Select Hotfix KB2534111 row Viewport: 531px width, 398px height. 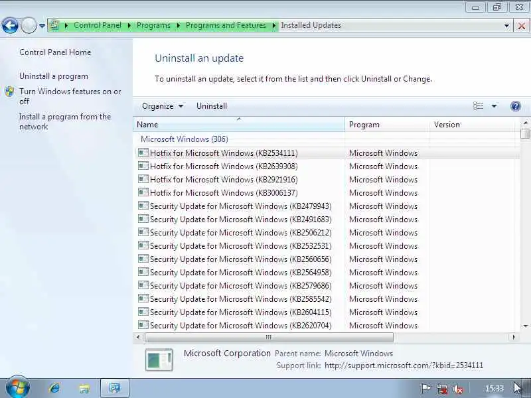(327, 153)
